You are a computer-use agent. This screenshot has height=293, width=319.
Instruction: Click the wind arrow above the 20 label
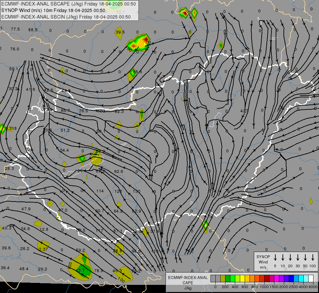[290, 258]
